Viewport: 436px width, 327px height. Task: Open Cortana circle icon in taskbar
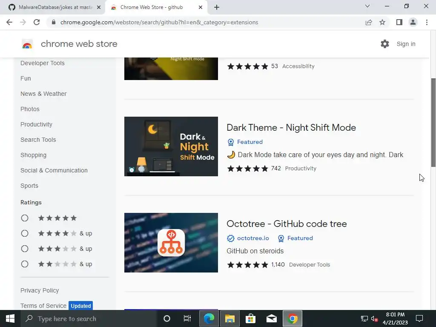coord(167,318)
